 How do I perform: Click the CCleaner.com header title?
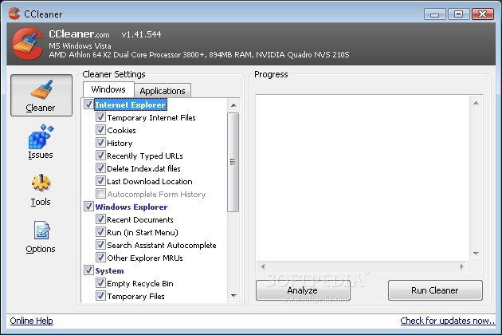click(x=79, y=34)
